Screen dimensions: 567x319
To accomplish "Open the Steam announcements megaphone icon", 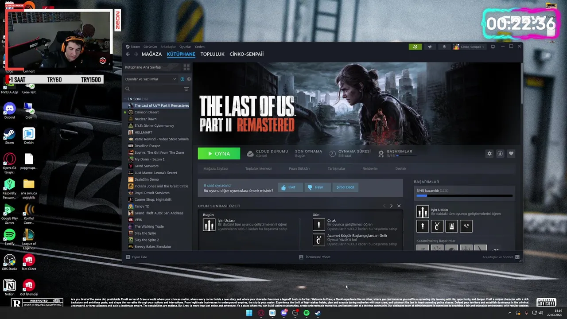I will coord(430,47).
